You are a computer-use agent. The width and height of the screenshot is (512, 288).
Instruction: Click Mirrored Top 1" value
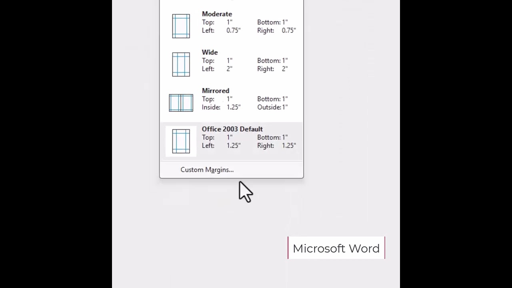pyautogui.click(x=229, y=99)
